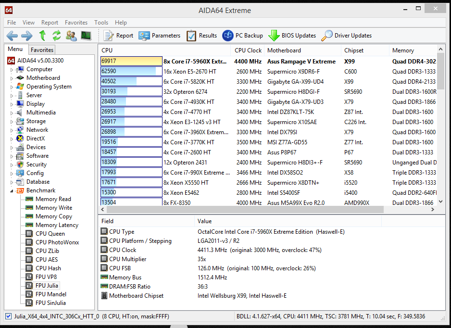Expand the Display tree node
This screenshot has height=328, width=451.
(12, 104)
